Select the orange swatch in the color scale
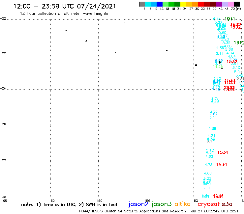This screenshot has width=244, height=214. coord(195,4)
